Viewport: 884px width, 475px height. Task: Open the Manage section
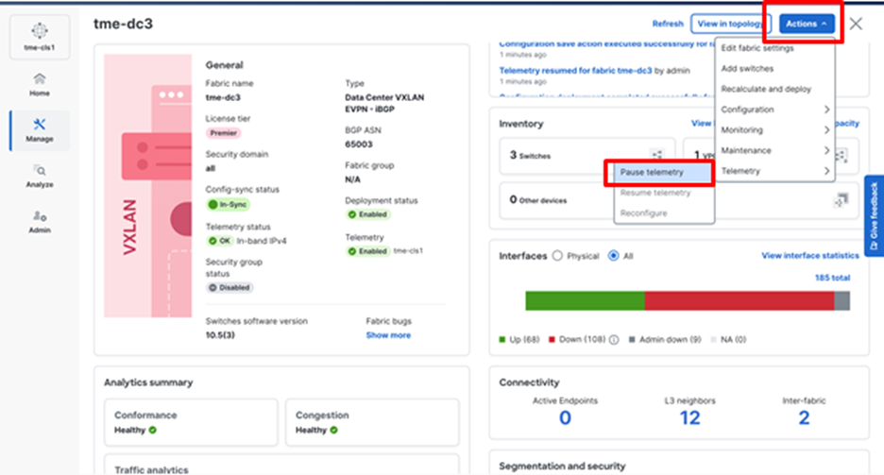pyautogui.click(x=40, y=130)
